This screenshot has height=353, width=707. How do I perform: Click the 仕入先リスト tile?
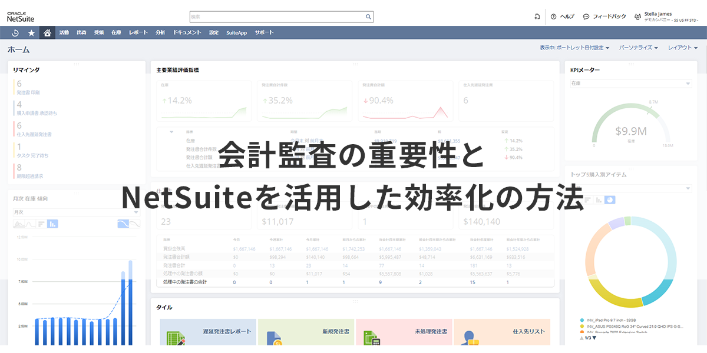502,332
